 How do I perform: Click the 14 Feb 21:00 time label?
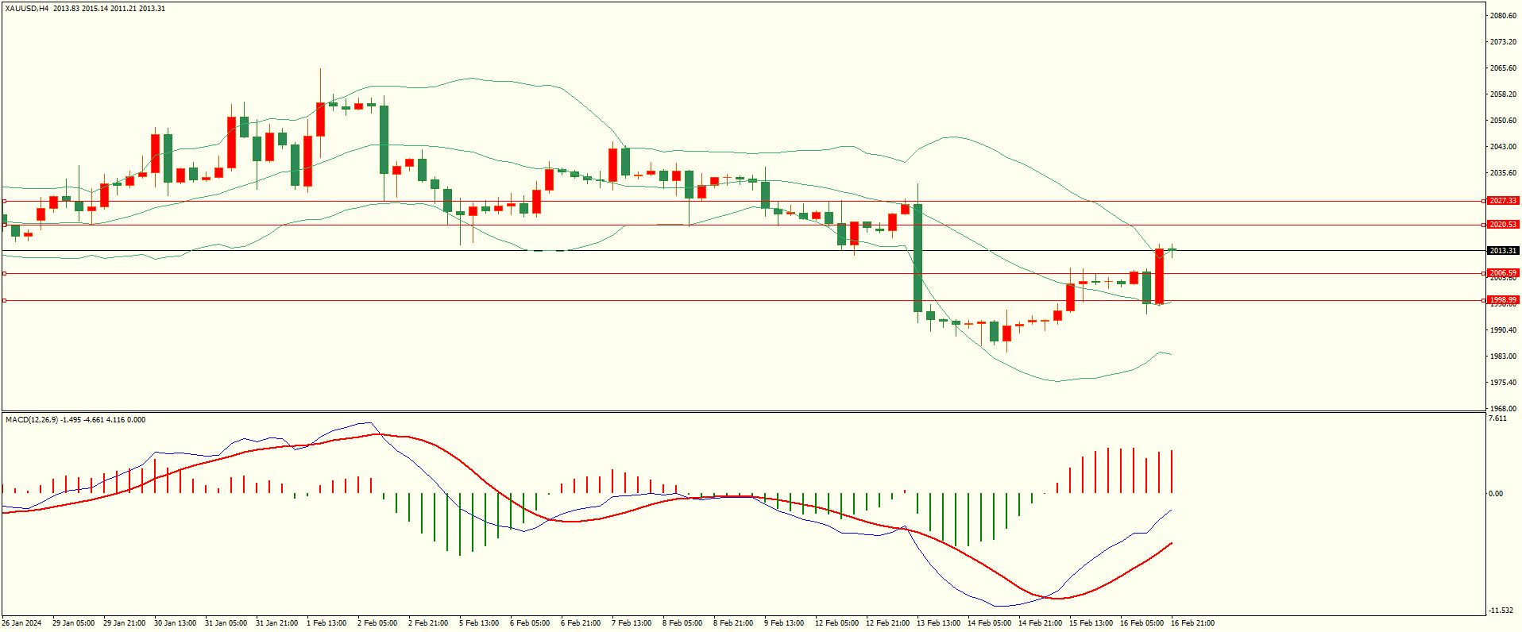(x=1040, y=623)
